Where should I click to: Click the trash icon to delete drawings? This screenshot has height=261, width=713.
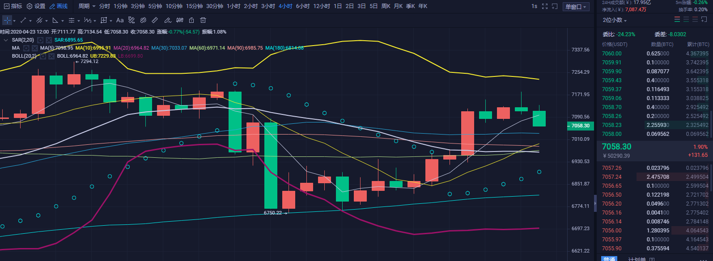tap(203, 20)
